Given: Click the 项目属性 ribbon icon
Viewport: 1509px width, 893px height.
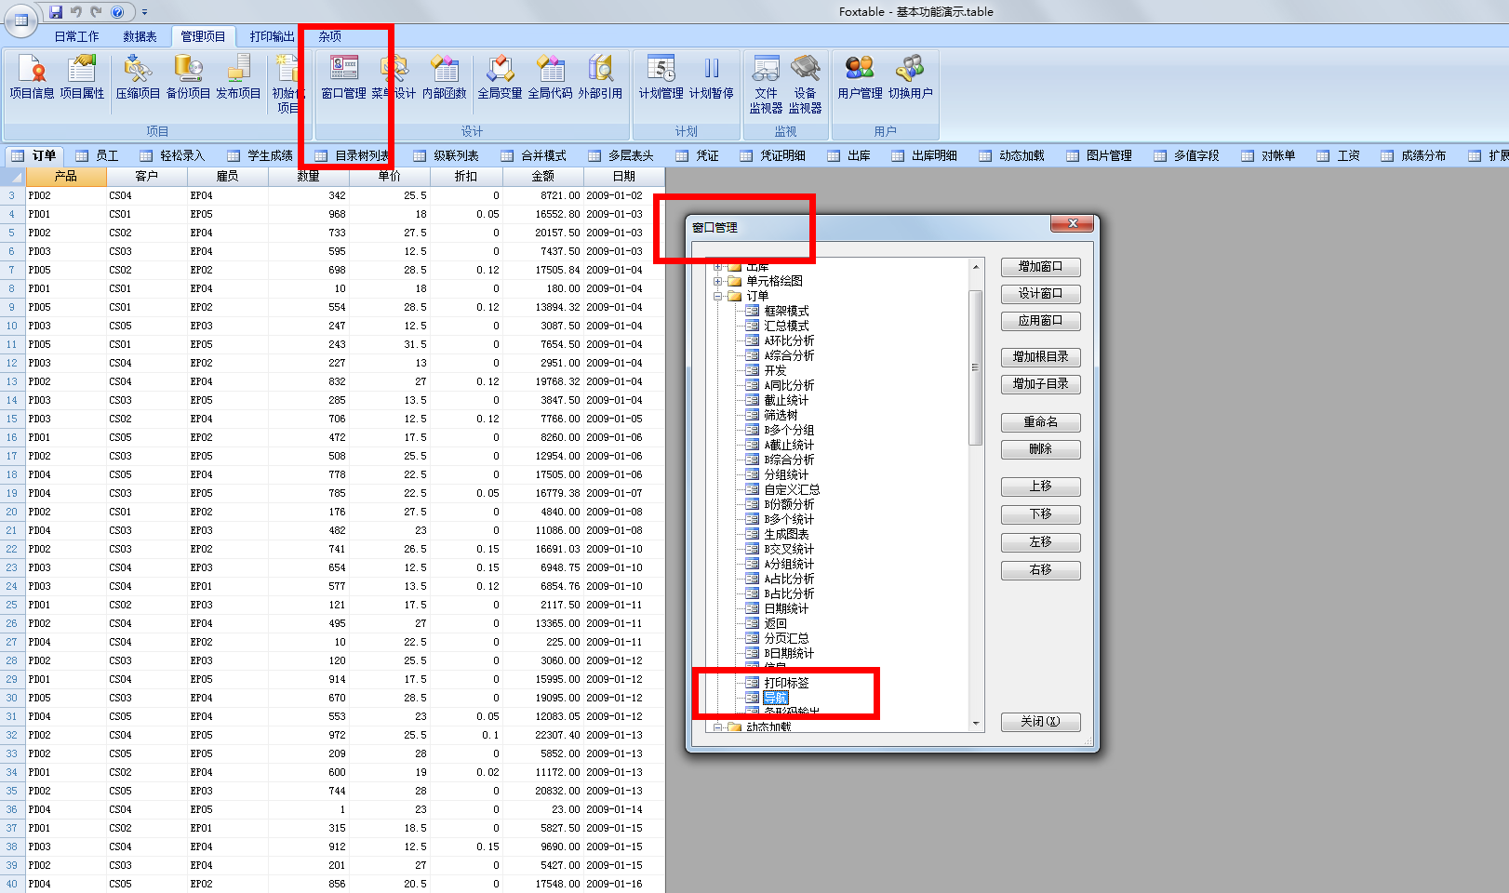Looking at the screenshot, I should click(x=82, y=77).
